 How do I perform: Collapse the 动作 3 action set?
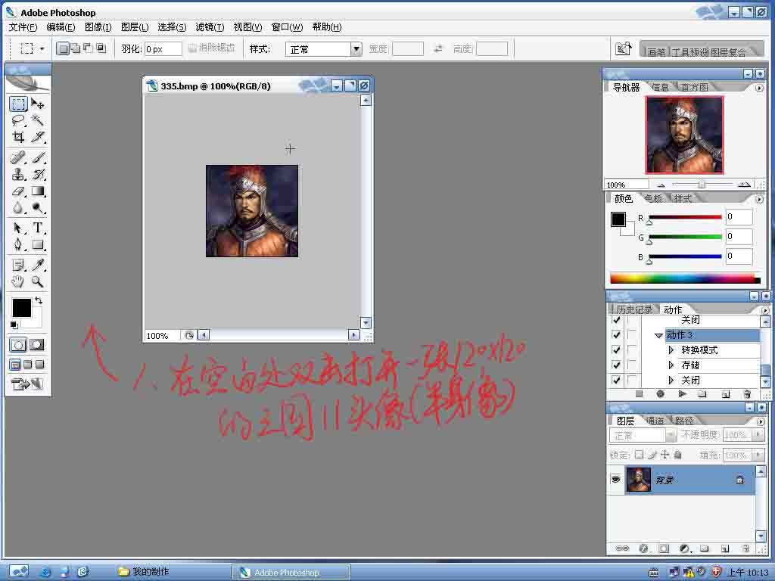pyautogui.click(x=658, y=335)
